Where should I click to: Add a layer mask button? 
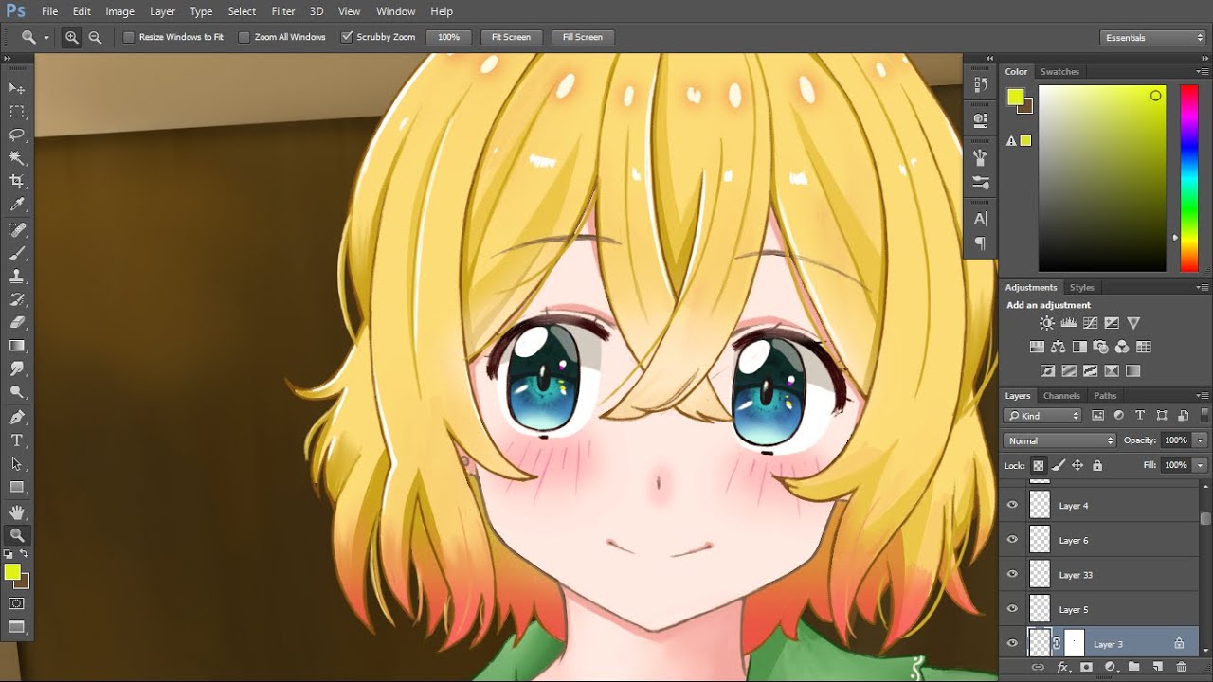1087,668
